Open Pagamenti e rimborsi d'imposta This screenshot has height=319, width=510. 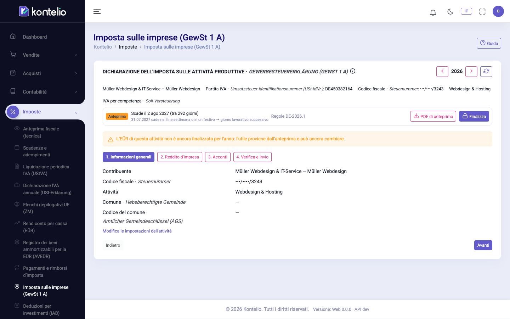42,272
